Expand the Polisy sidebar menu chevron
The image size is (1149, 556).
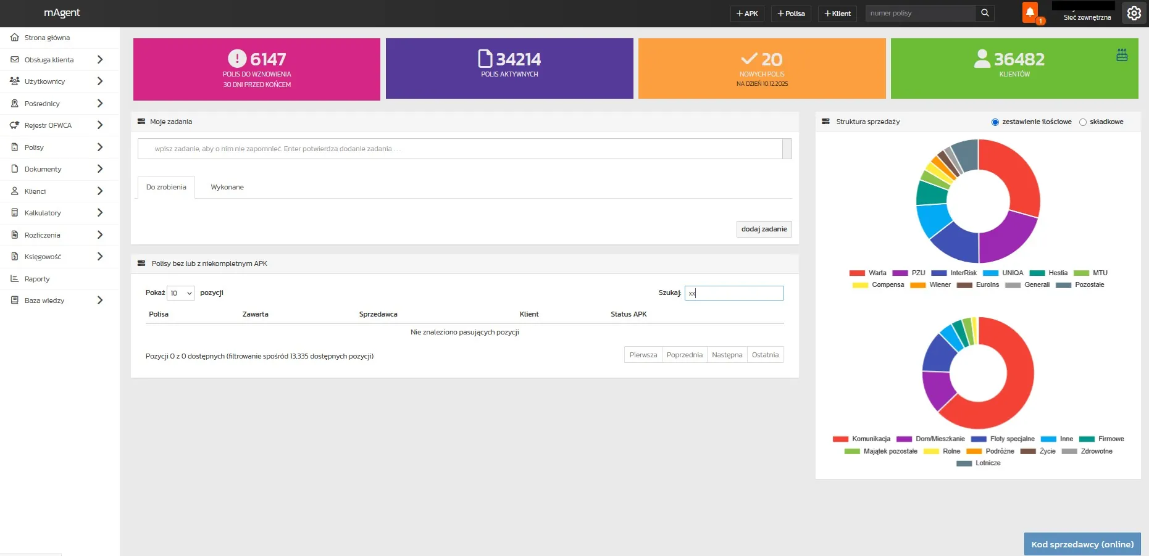pyautogui.click(x=100, y=147)
